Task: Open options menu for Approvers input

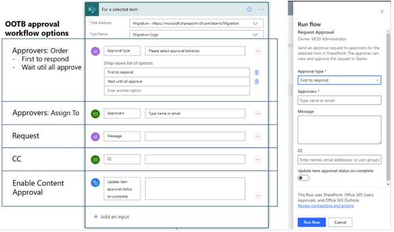Action: [x=258, y=114]
